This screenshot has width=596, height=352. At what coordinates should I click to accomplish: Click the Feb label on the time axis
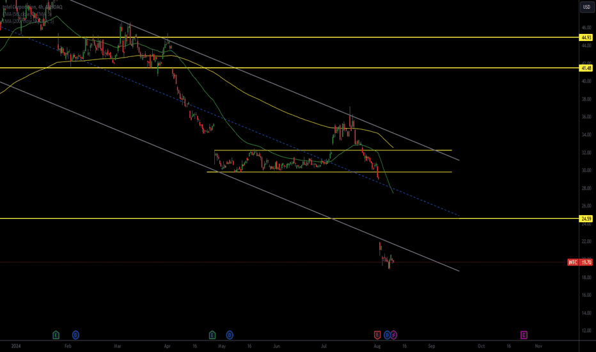[x=68, y=346]
